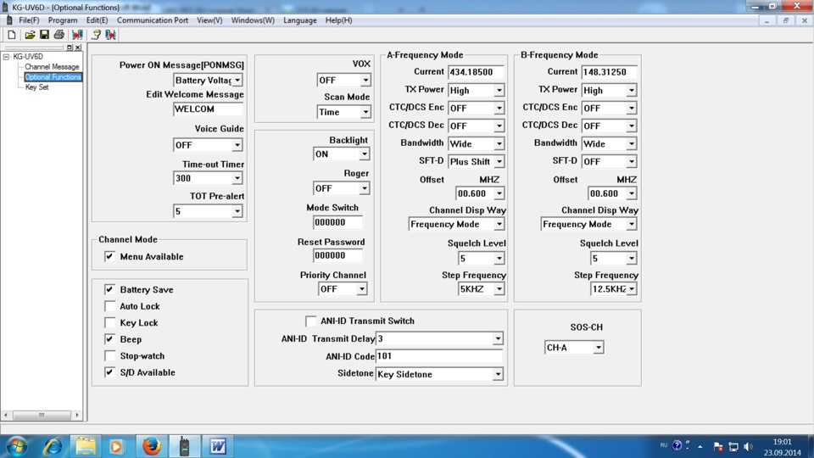The width and height of the screenshot is (814, 458).
Task: Click the volume speaker tray icon
Action: [x=748, y=446]
